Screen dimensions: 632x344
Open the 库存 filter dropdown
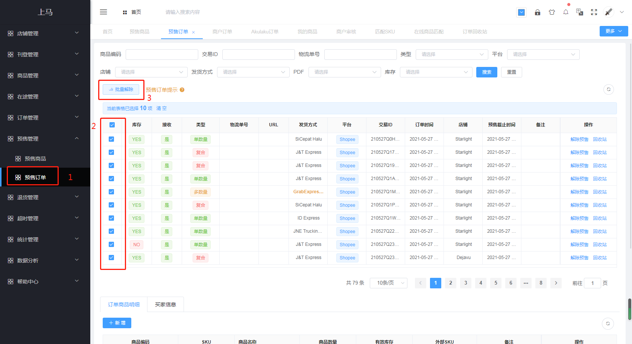coord(436,72)
